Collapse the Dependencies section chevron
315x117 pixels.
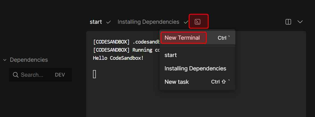click(x=5, y=60)
